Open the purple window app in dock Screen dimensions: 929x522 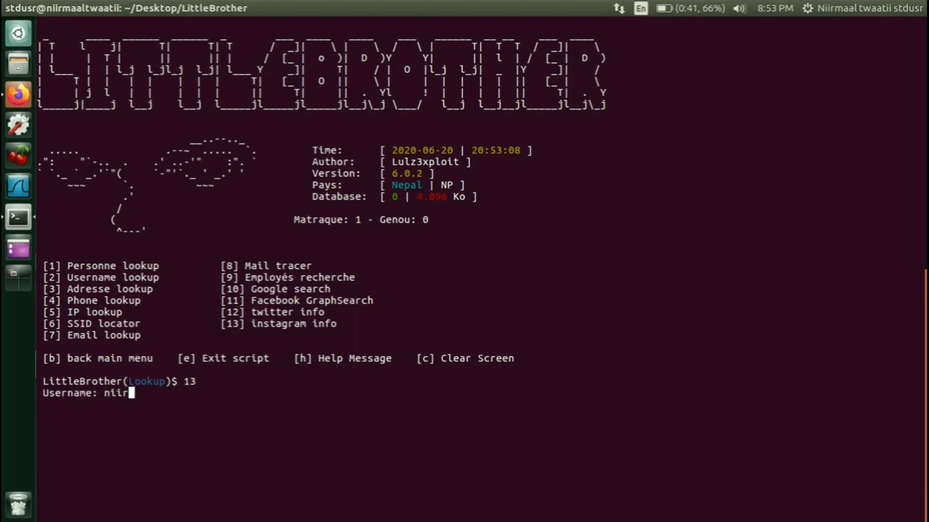18,248
